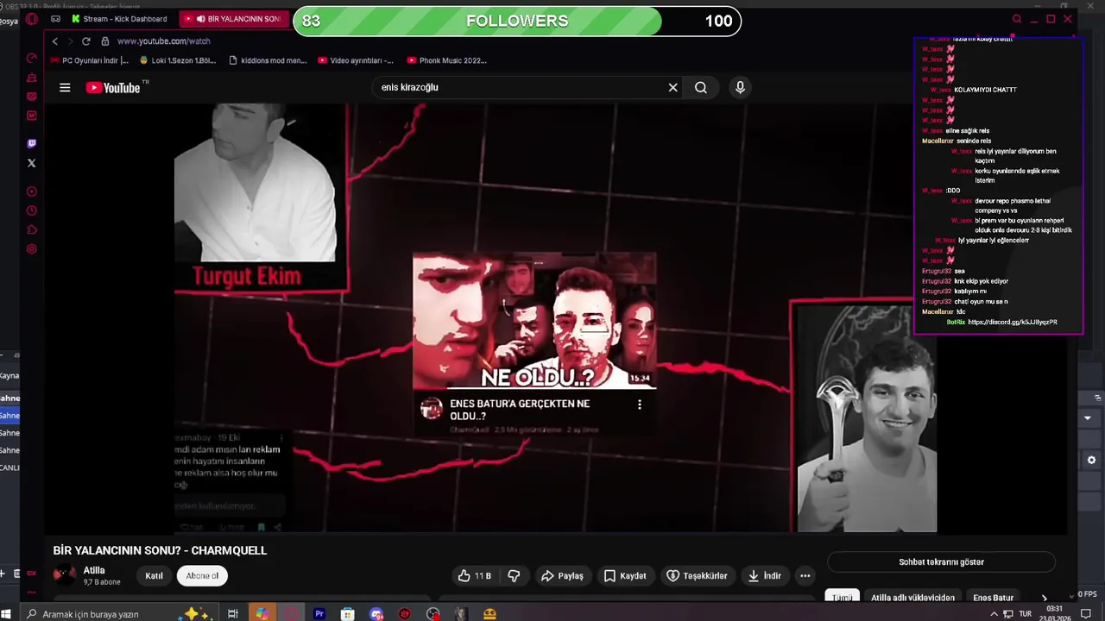The height and width of the screenshot is (621, 1105).
Task: Select Atilla adlı yükleyiciden chip
Action: (912, 598)
